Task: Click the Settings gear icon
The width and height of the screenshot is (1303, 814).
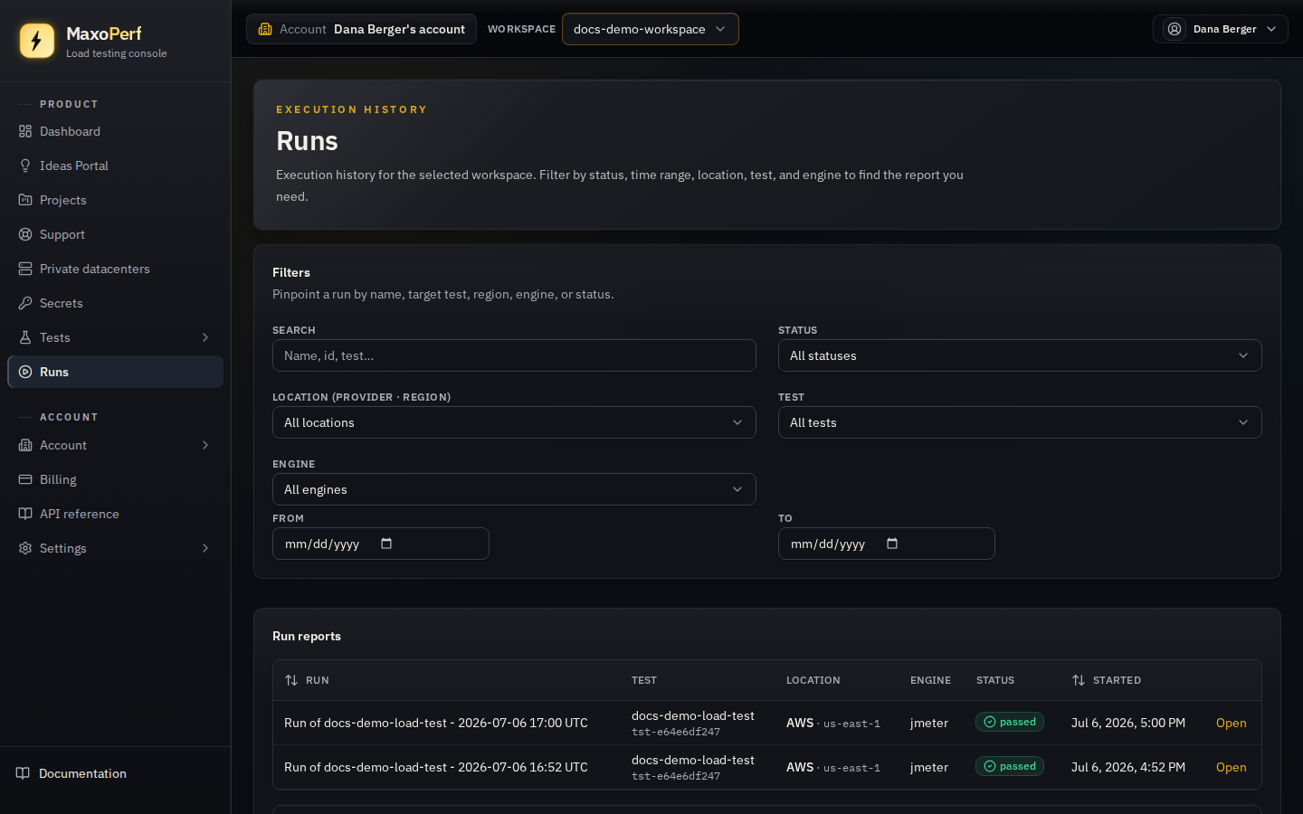Action: click(x=25, y=548)
